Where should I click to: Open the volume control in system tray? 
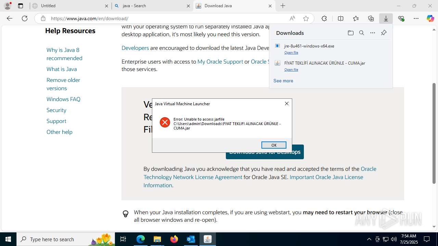[394, 239]
